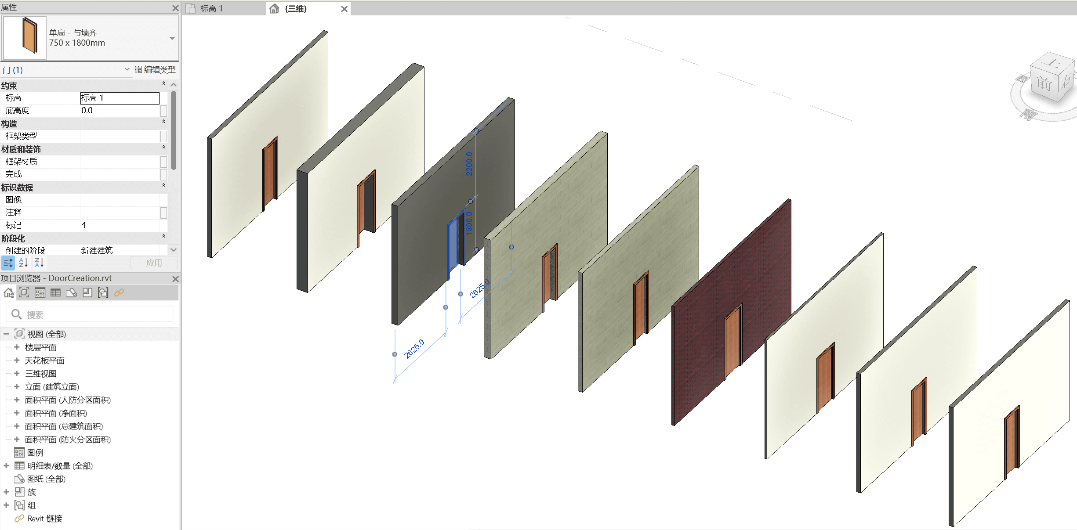Click the 前 face on the ViewCube
Screen dimensions: 1077x530
[1045, 83]
